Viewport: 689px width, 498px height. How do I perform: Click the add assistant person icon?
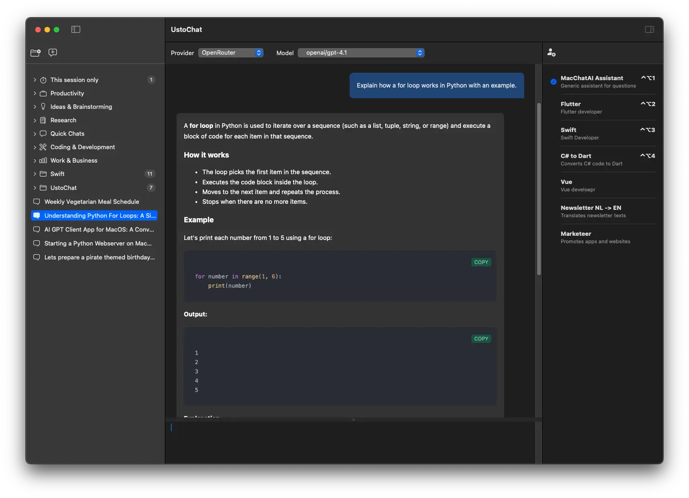click(x=551, y=53)
